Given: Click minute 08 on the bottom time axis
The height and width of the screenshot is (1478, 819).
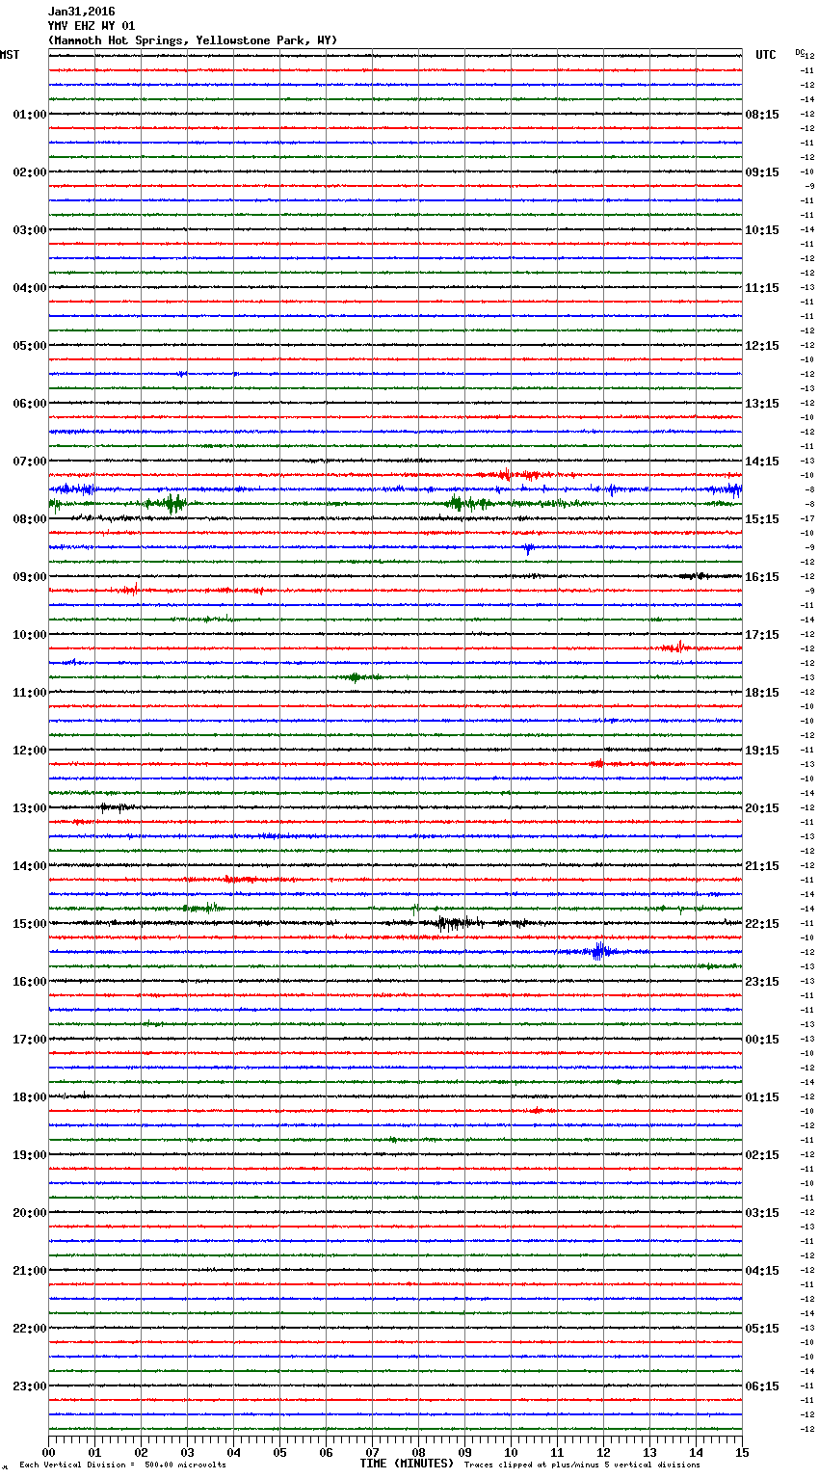Looking at the screenshot, I should coord(418,1452).
